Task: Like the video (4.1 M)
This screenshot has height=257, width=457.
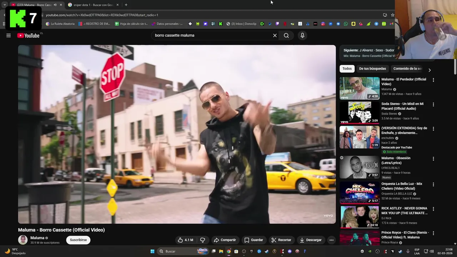Action: click(186, 240)
